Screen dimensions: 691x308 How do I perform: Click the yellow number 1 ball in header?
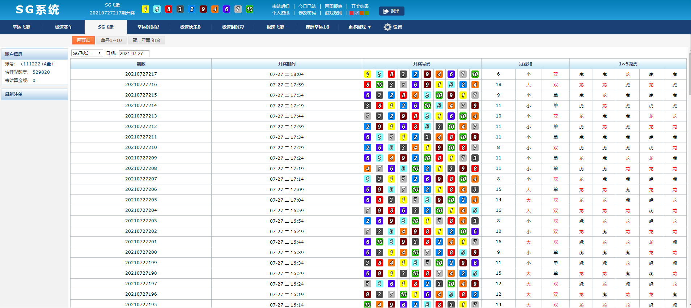click(145, 9)
